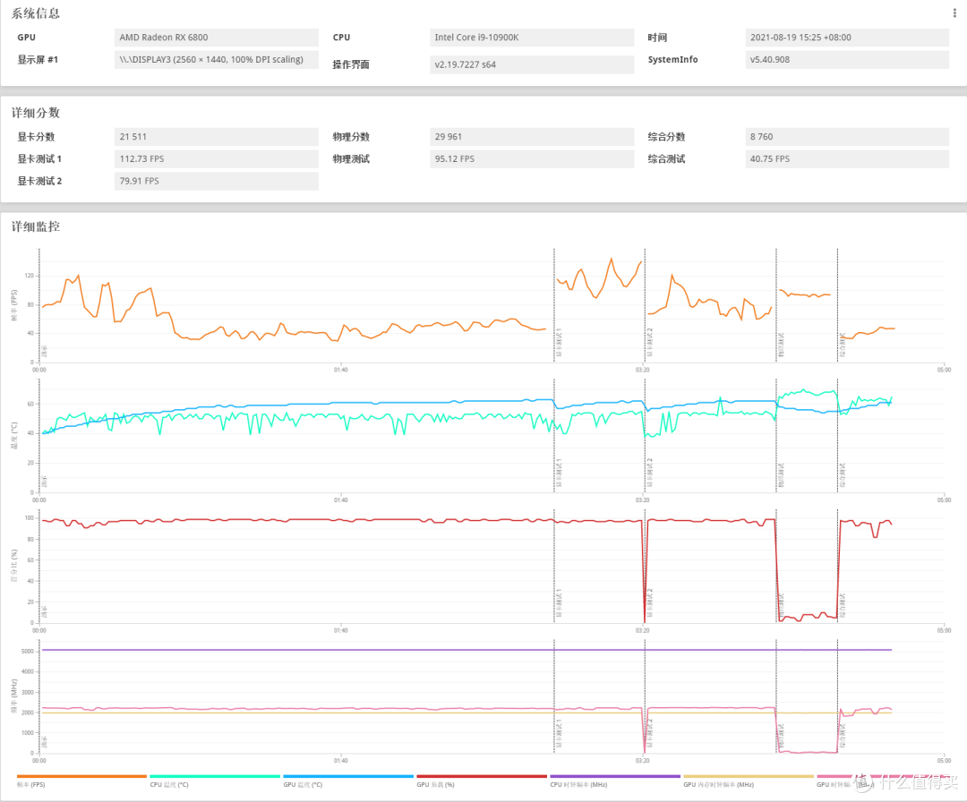
Task: Click the 显示屏 #1 label
Action: coord(38,60)
